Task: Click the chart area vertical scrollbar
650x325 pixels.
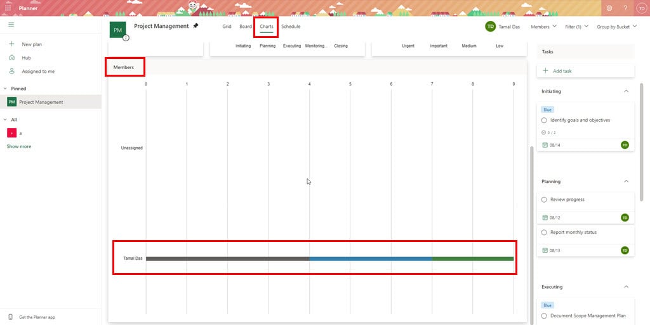Action: coord(531,234)
